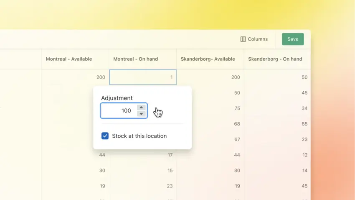Select the Montreal On hand cell showing 17

point(143,155)
